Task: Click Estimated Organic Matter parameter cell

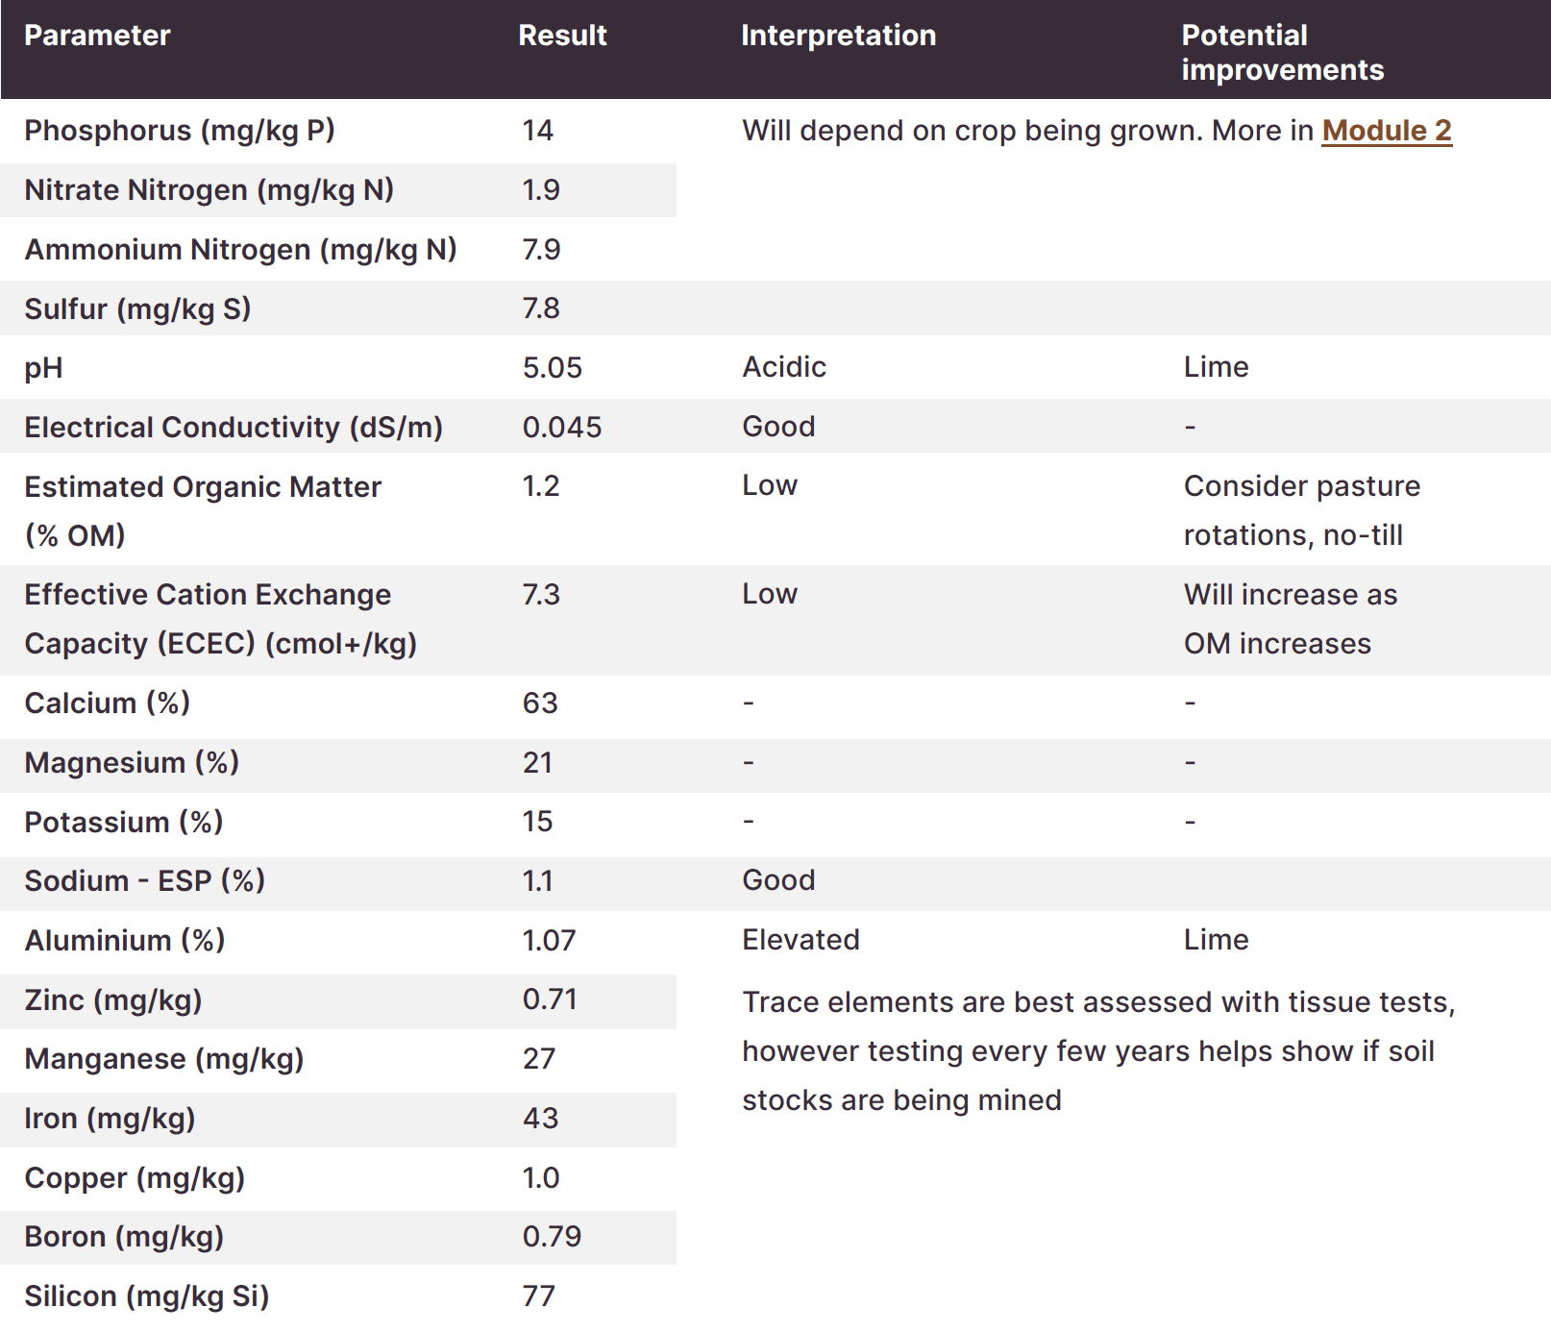Action: 203,510
